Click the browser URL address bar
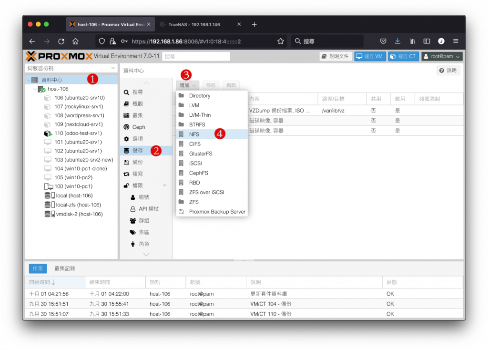This screenshot has width=488, height=350. click(191, 41)
